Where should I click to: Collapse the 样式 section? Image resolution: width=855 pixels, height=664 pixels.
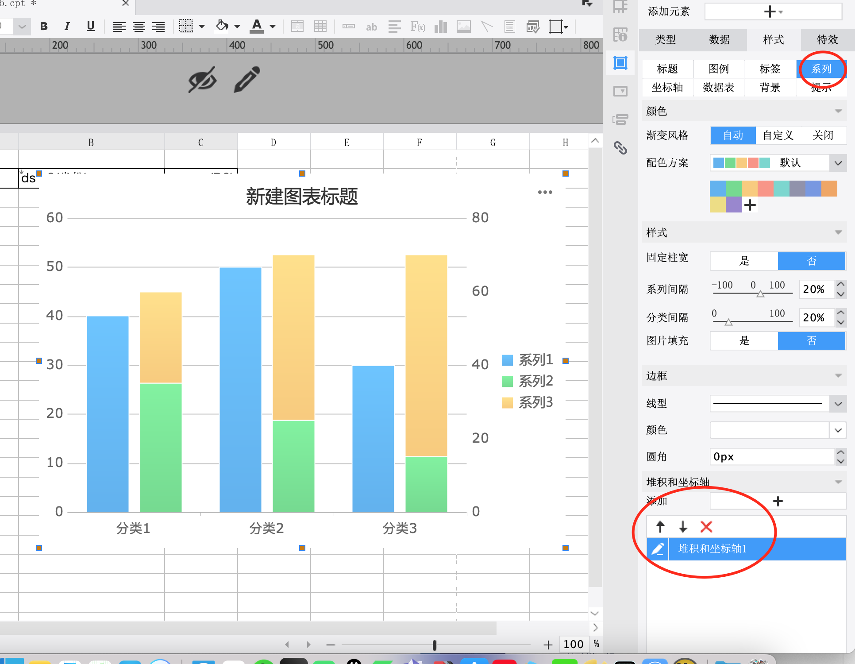(838, 232)
